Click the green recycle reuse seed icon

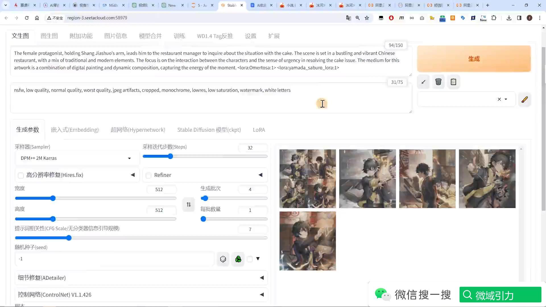[238, 259]
